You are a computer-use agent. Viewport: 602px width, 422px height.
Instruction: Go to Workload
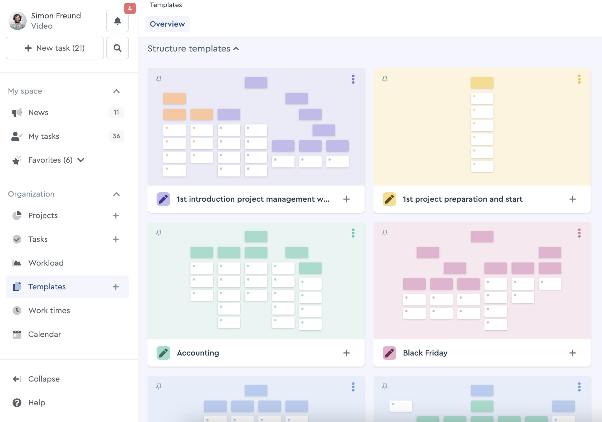(x=46, y=263)
